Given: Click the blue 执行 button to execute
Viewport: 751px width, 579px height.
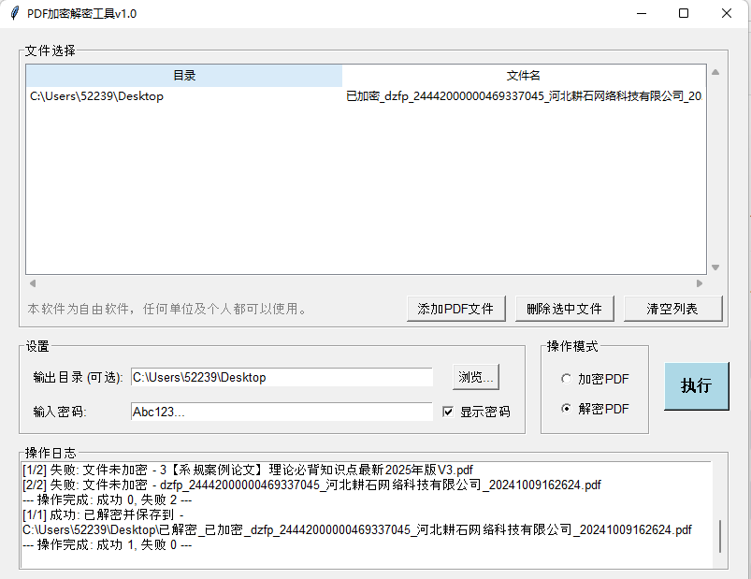Looking at the screenshot, I should pos(696,386).
